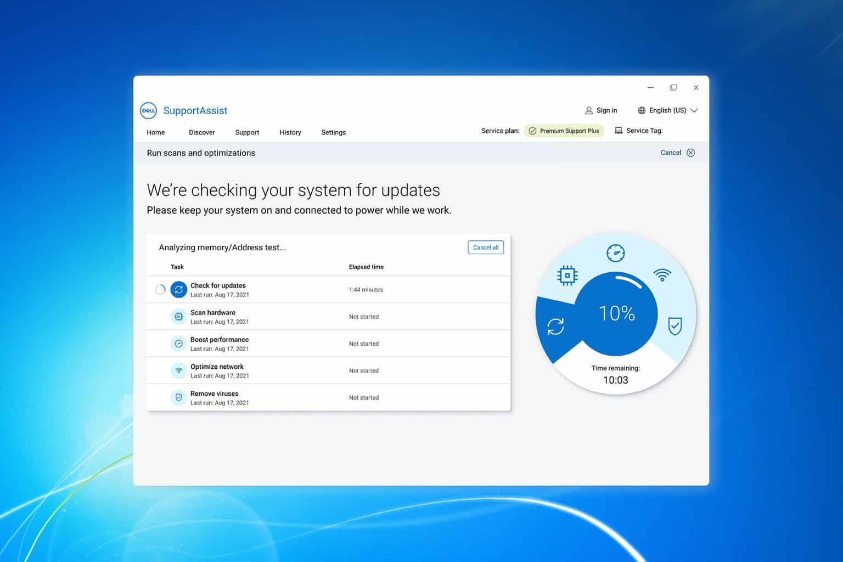Click the Premium Support Plus badge
The image size is (843, 562).
564,131
